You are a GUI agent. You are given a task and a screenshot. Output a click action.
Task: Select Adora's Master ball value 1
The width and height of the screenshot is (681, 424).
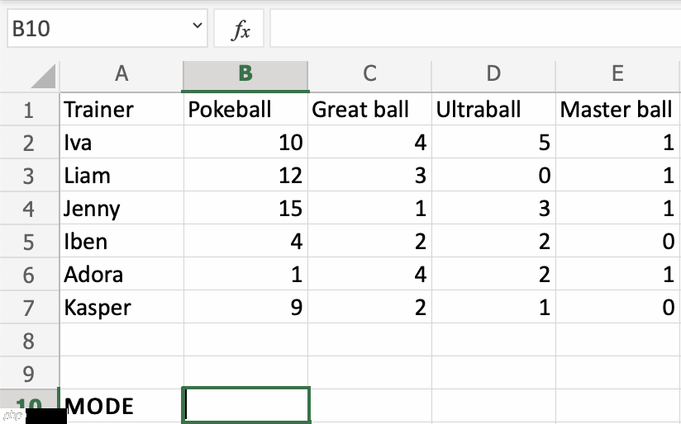click(x=617, y=274)
